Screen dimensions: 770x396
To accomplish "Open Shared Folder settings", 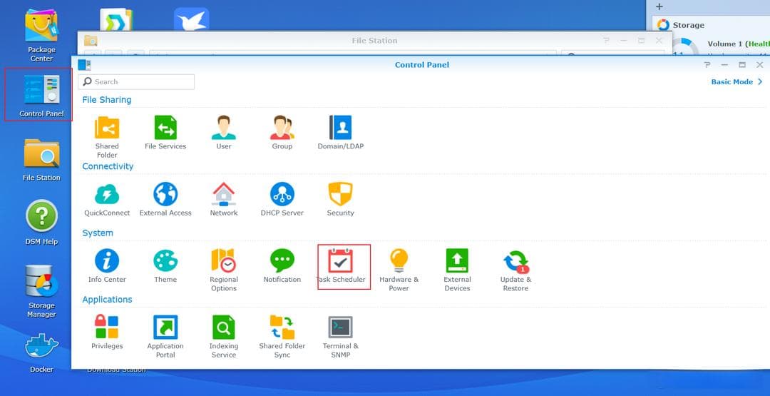I will pos(106,136).
